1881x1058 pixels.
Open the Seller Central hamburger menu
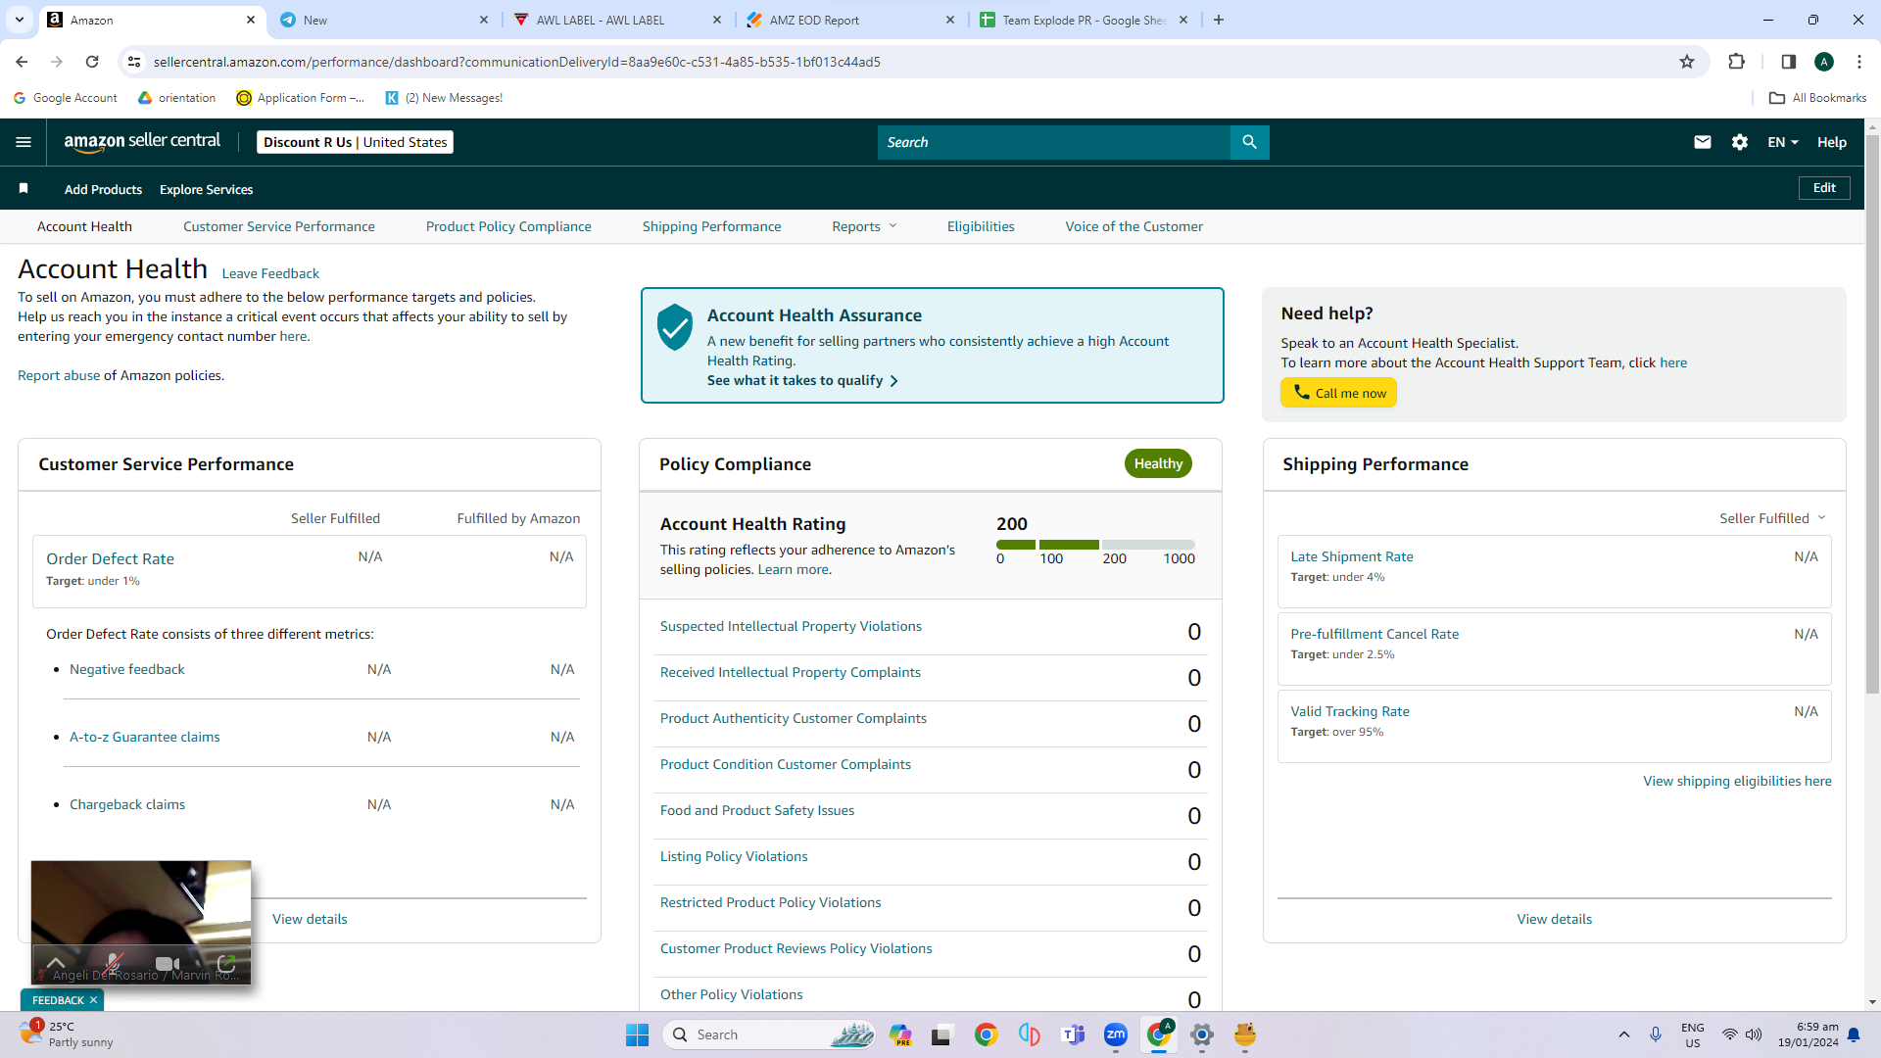coord(24,142)
